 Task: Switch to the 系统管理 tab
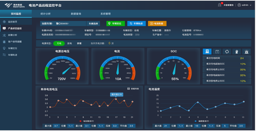pos(105,14)
